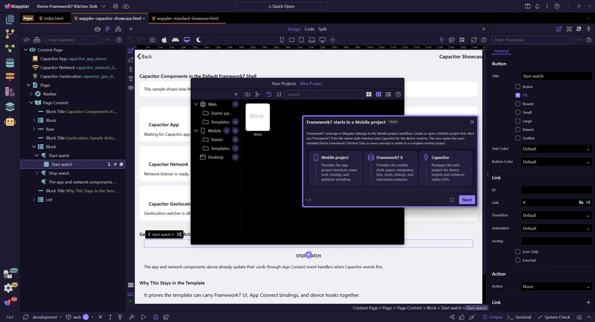Enable the Outline checkbox
This screenshot has width=595, height=322.
[518, 138]
